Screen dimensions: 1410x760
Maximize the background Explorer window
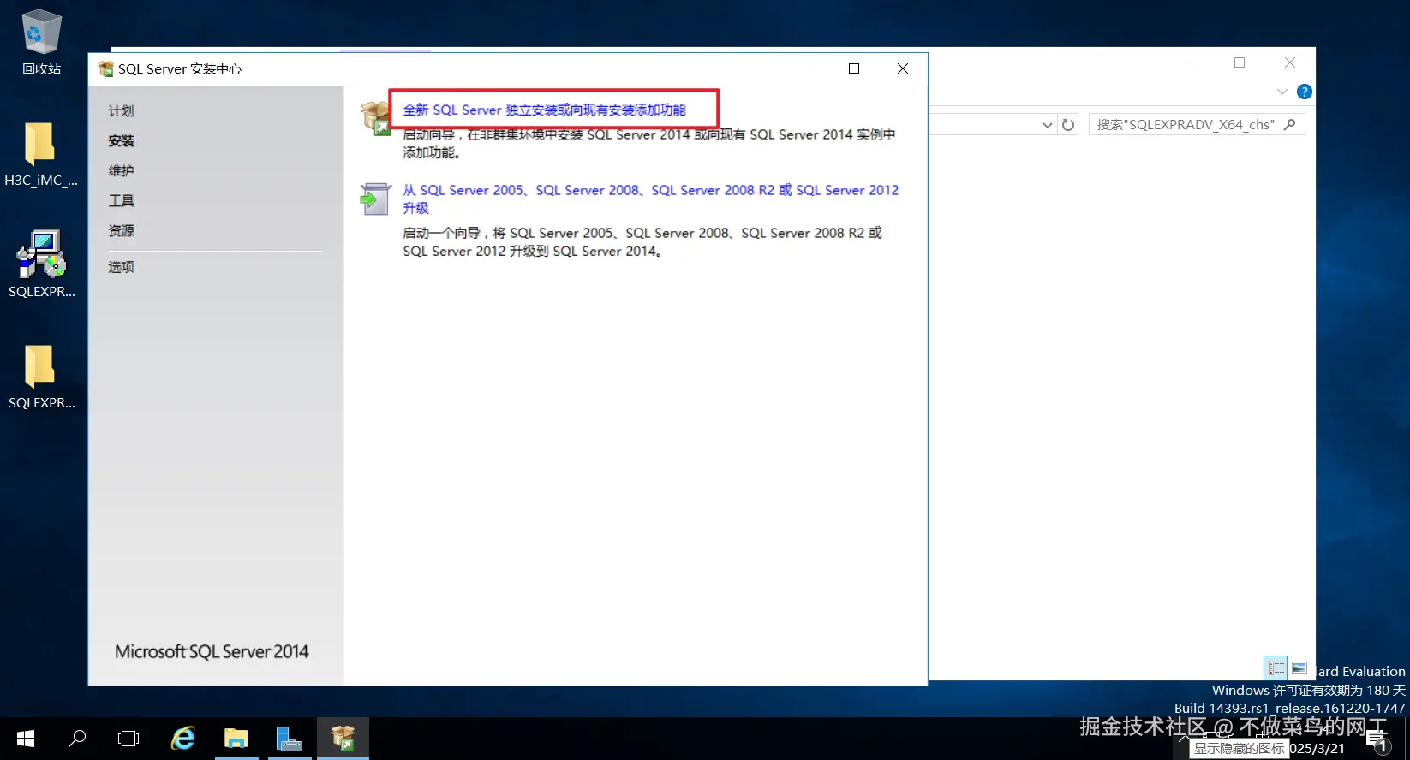[x=1240, y=62]
